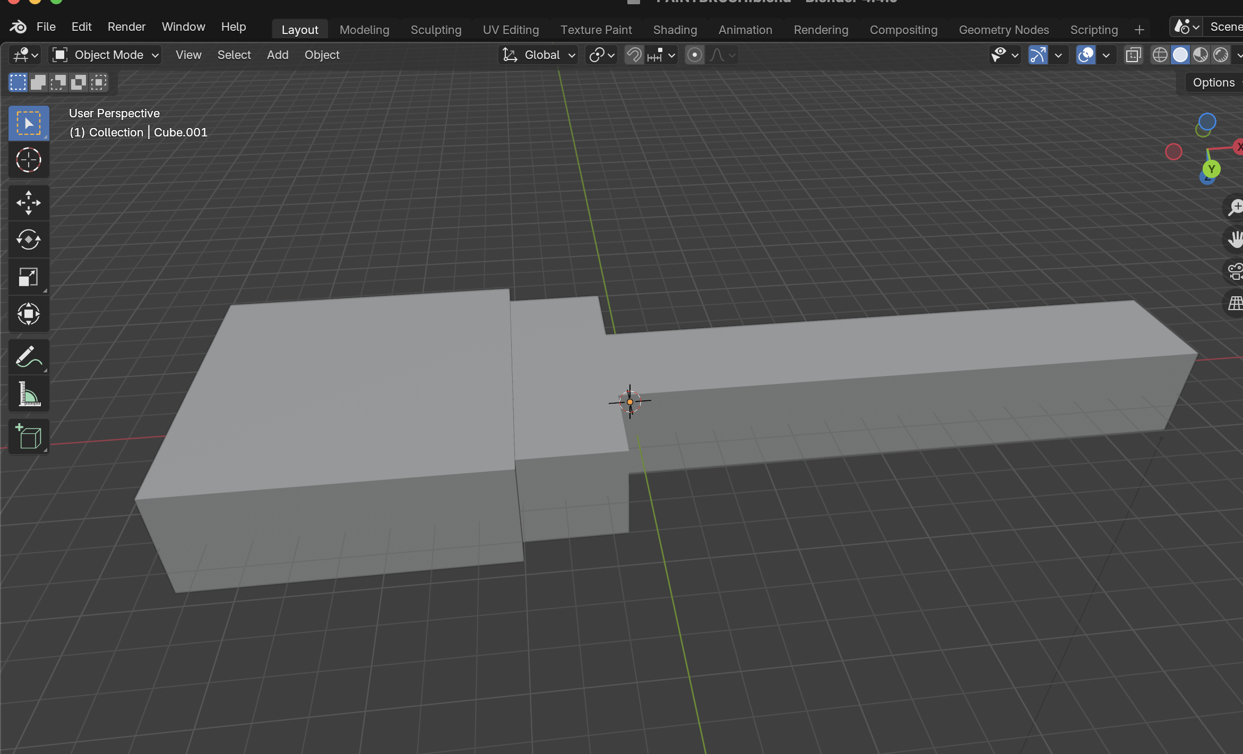
Task: Toggle snapping magnet on
Action: point(634,55)
